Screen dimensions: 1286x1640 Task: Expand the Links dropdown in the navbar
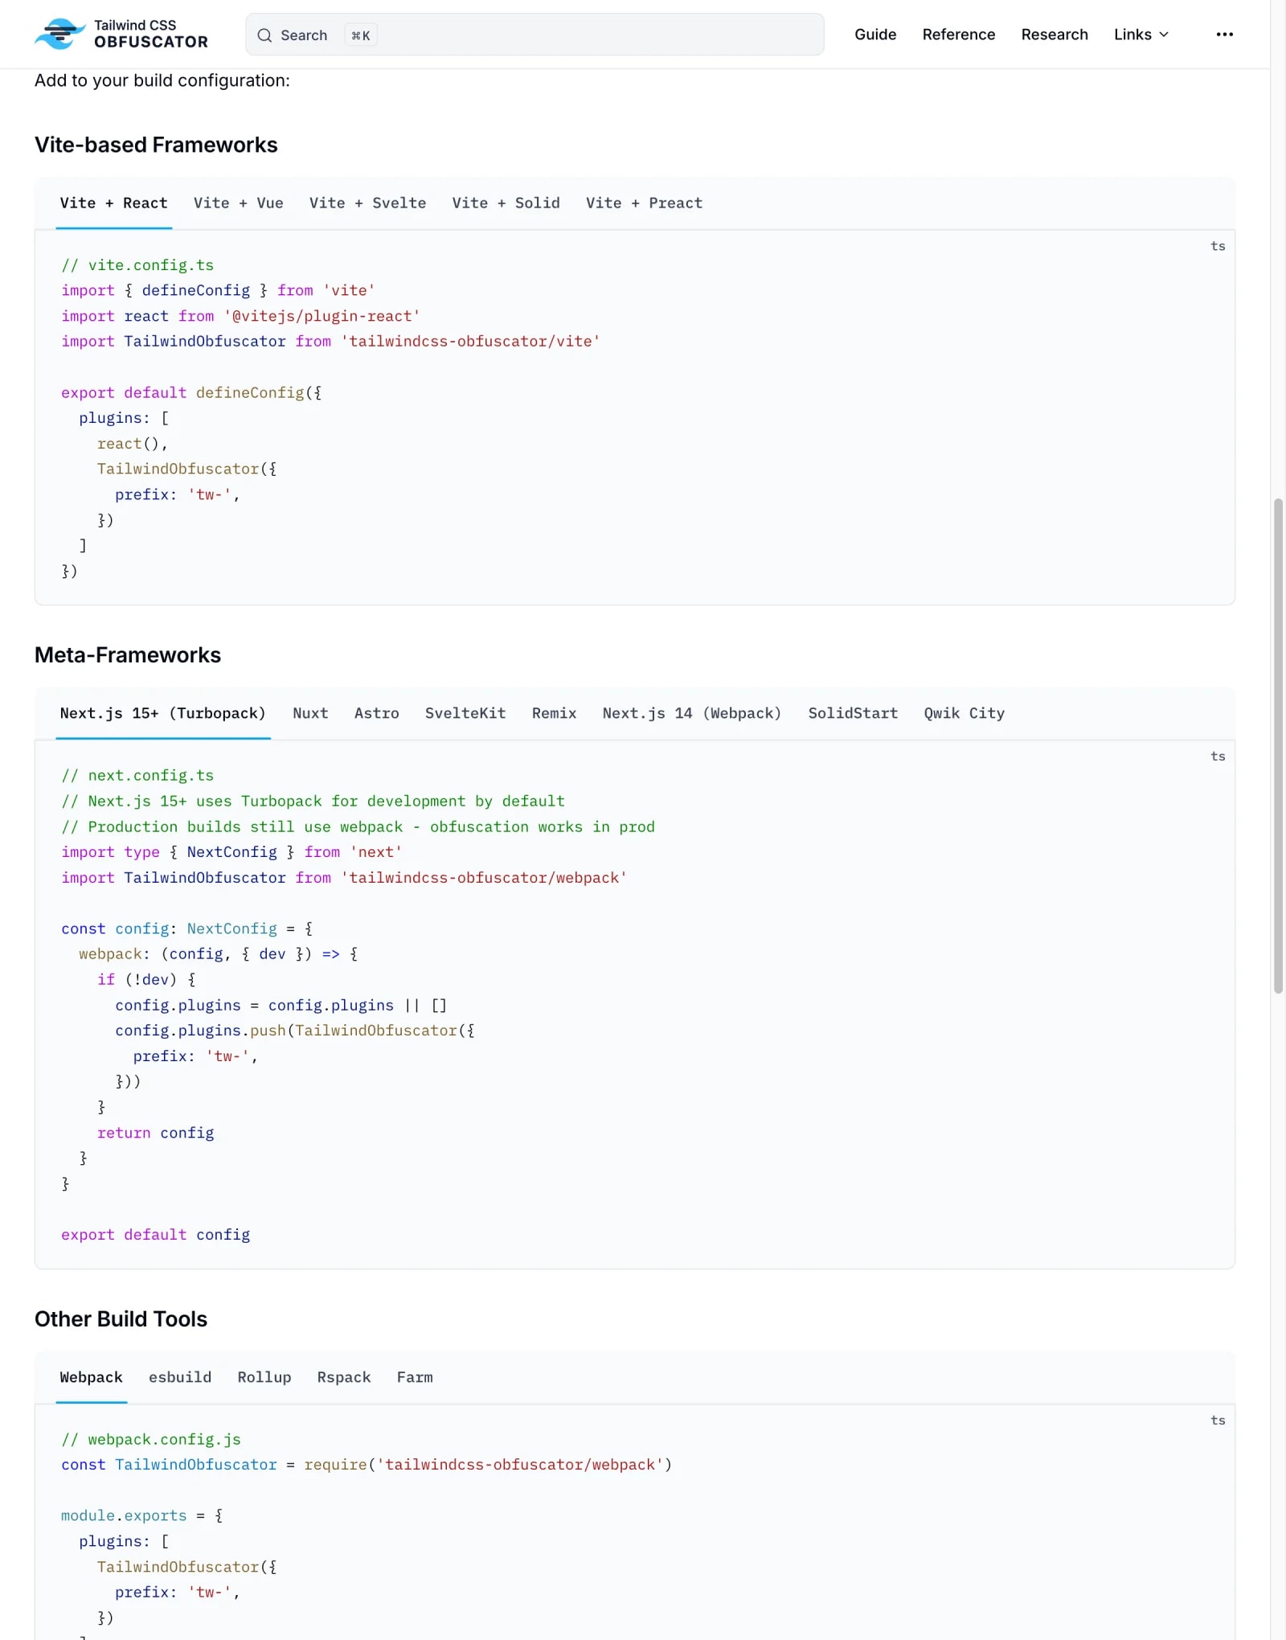(1141, 35)
